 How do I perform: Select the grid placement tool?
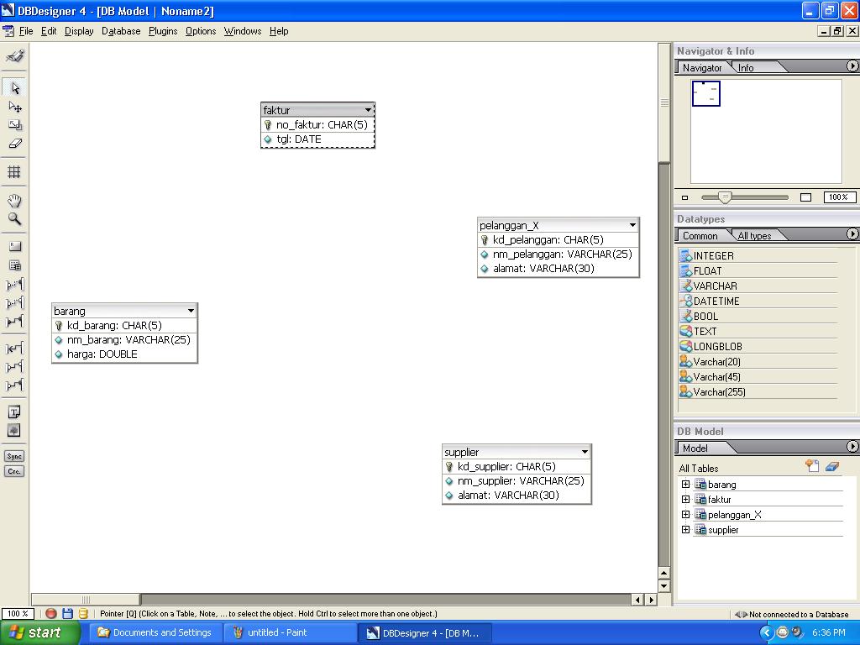pos(13,172)
